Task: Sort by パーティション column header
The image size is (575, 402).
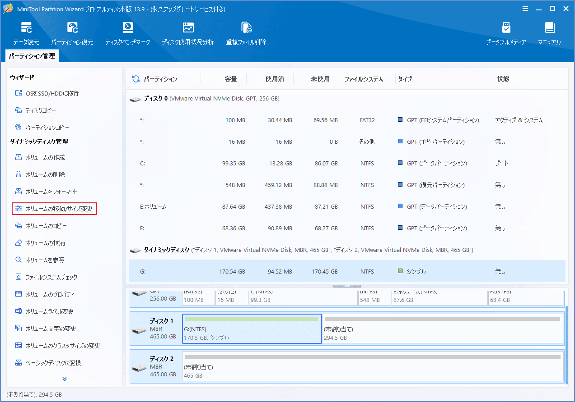Action: click(x=160, y=79)
